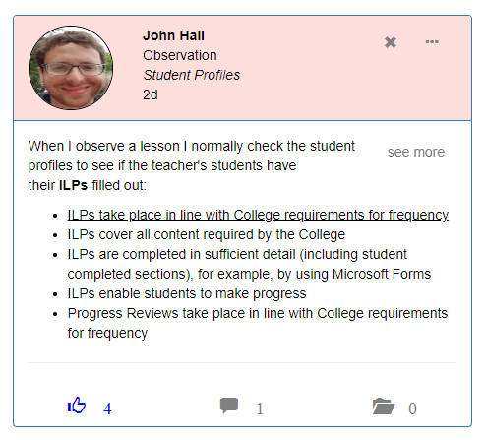Select bullet starting 'Progress Reviews take place'
The width and height of the screenshot is (485, 440).
[x=258, y=323]
